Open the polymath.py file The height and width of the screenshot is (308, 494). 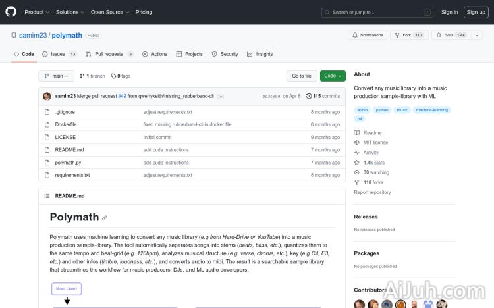click(68, 163)
